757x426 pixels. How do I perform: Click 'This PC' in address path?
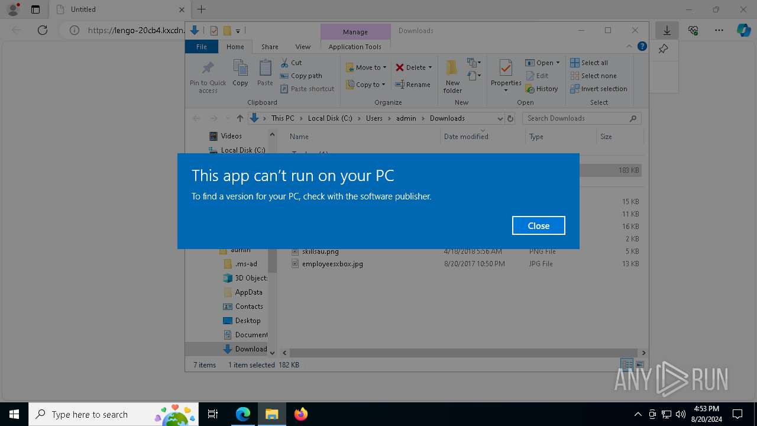tap(283, 118)
